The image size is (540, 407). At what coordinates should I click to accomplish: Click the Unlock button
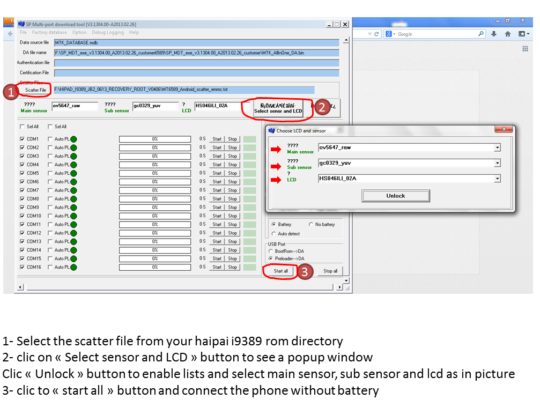pyautogui.click(x=396, y=196)
